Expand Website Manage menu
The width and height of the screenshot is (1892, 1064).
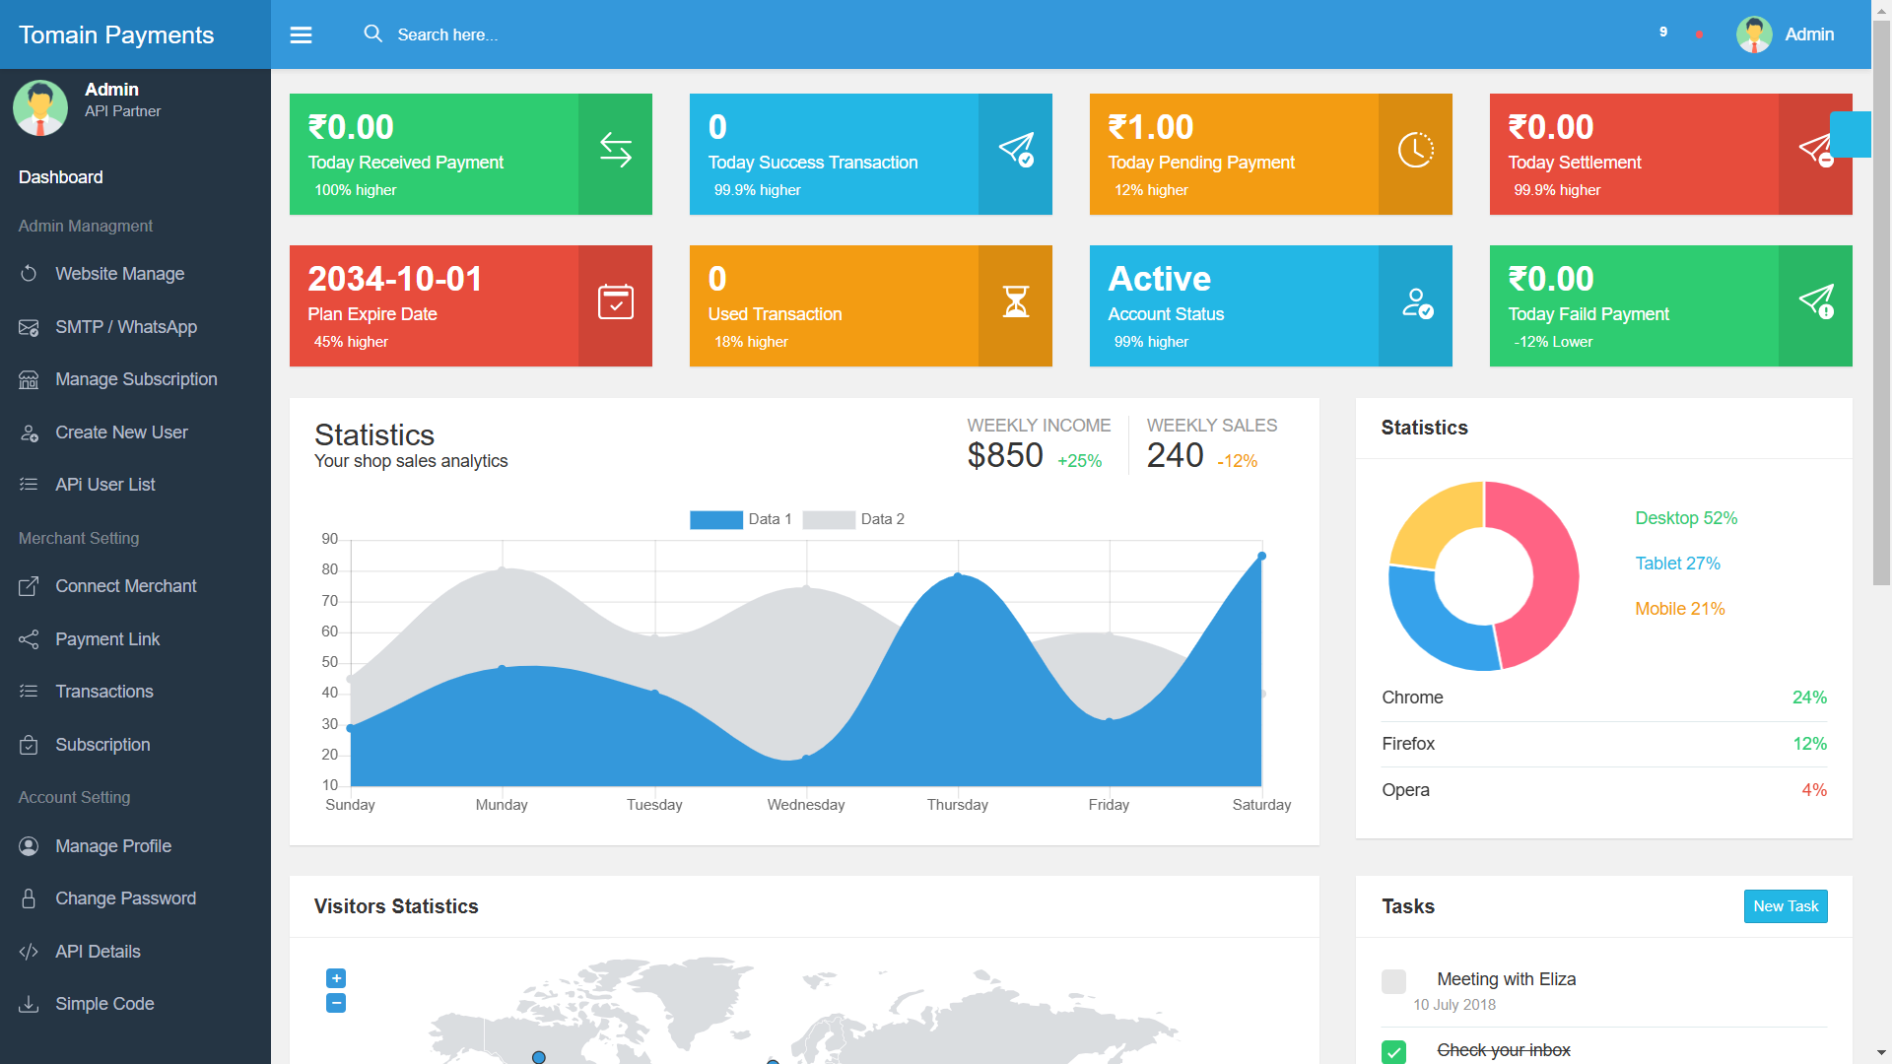pos(119,274)
